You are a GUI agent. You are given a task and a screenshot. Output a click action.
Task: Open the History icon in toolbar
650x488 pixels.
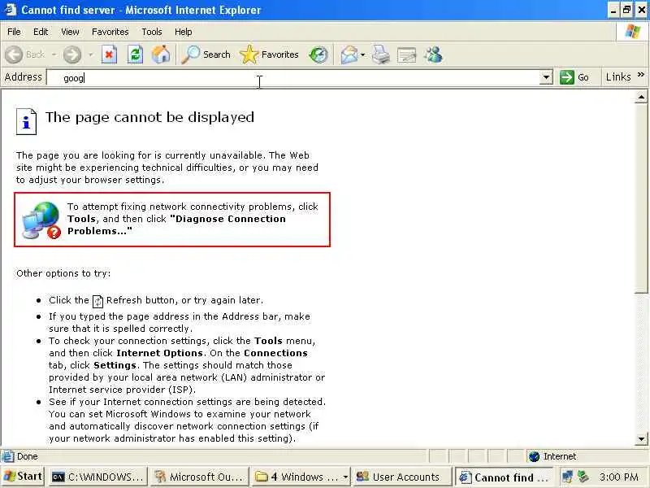(x=318, y=54)
